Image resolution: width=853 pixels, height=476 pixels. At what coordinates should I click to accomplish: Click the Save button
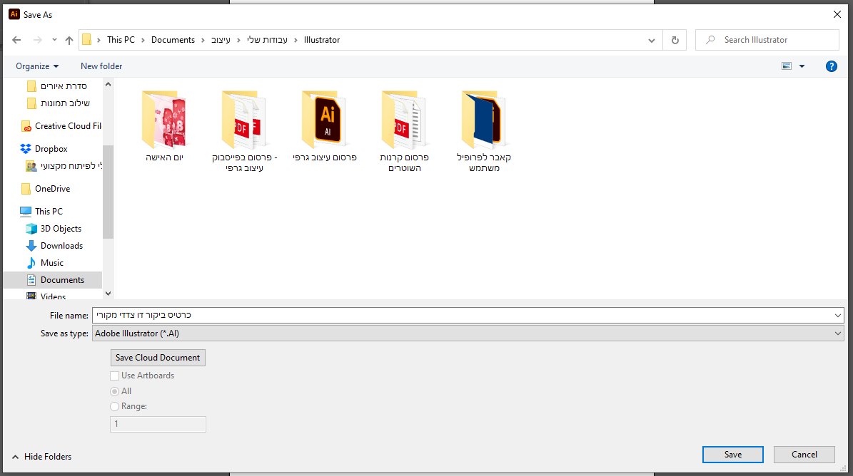733,455
